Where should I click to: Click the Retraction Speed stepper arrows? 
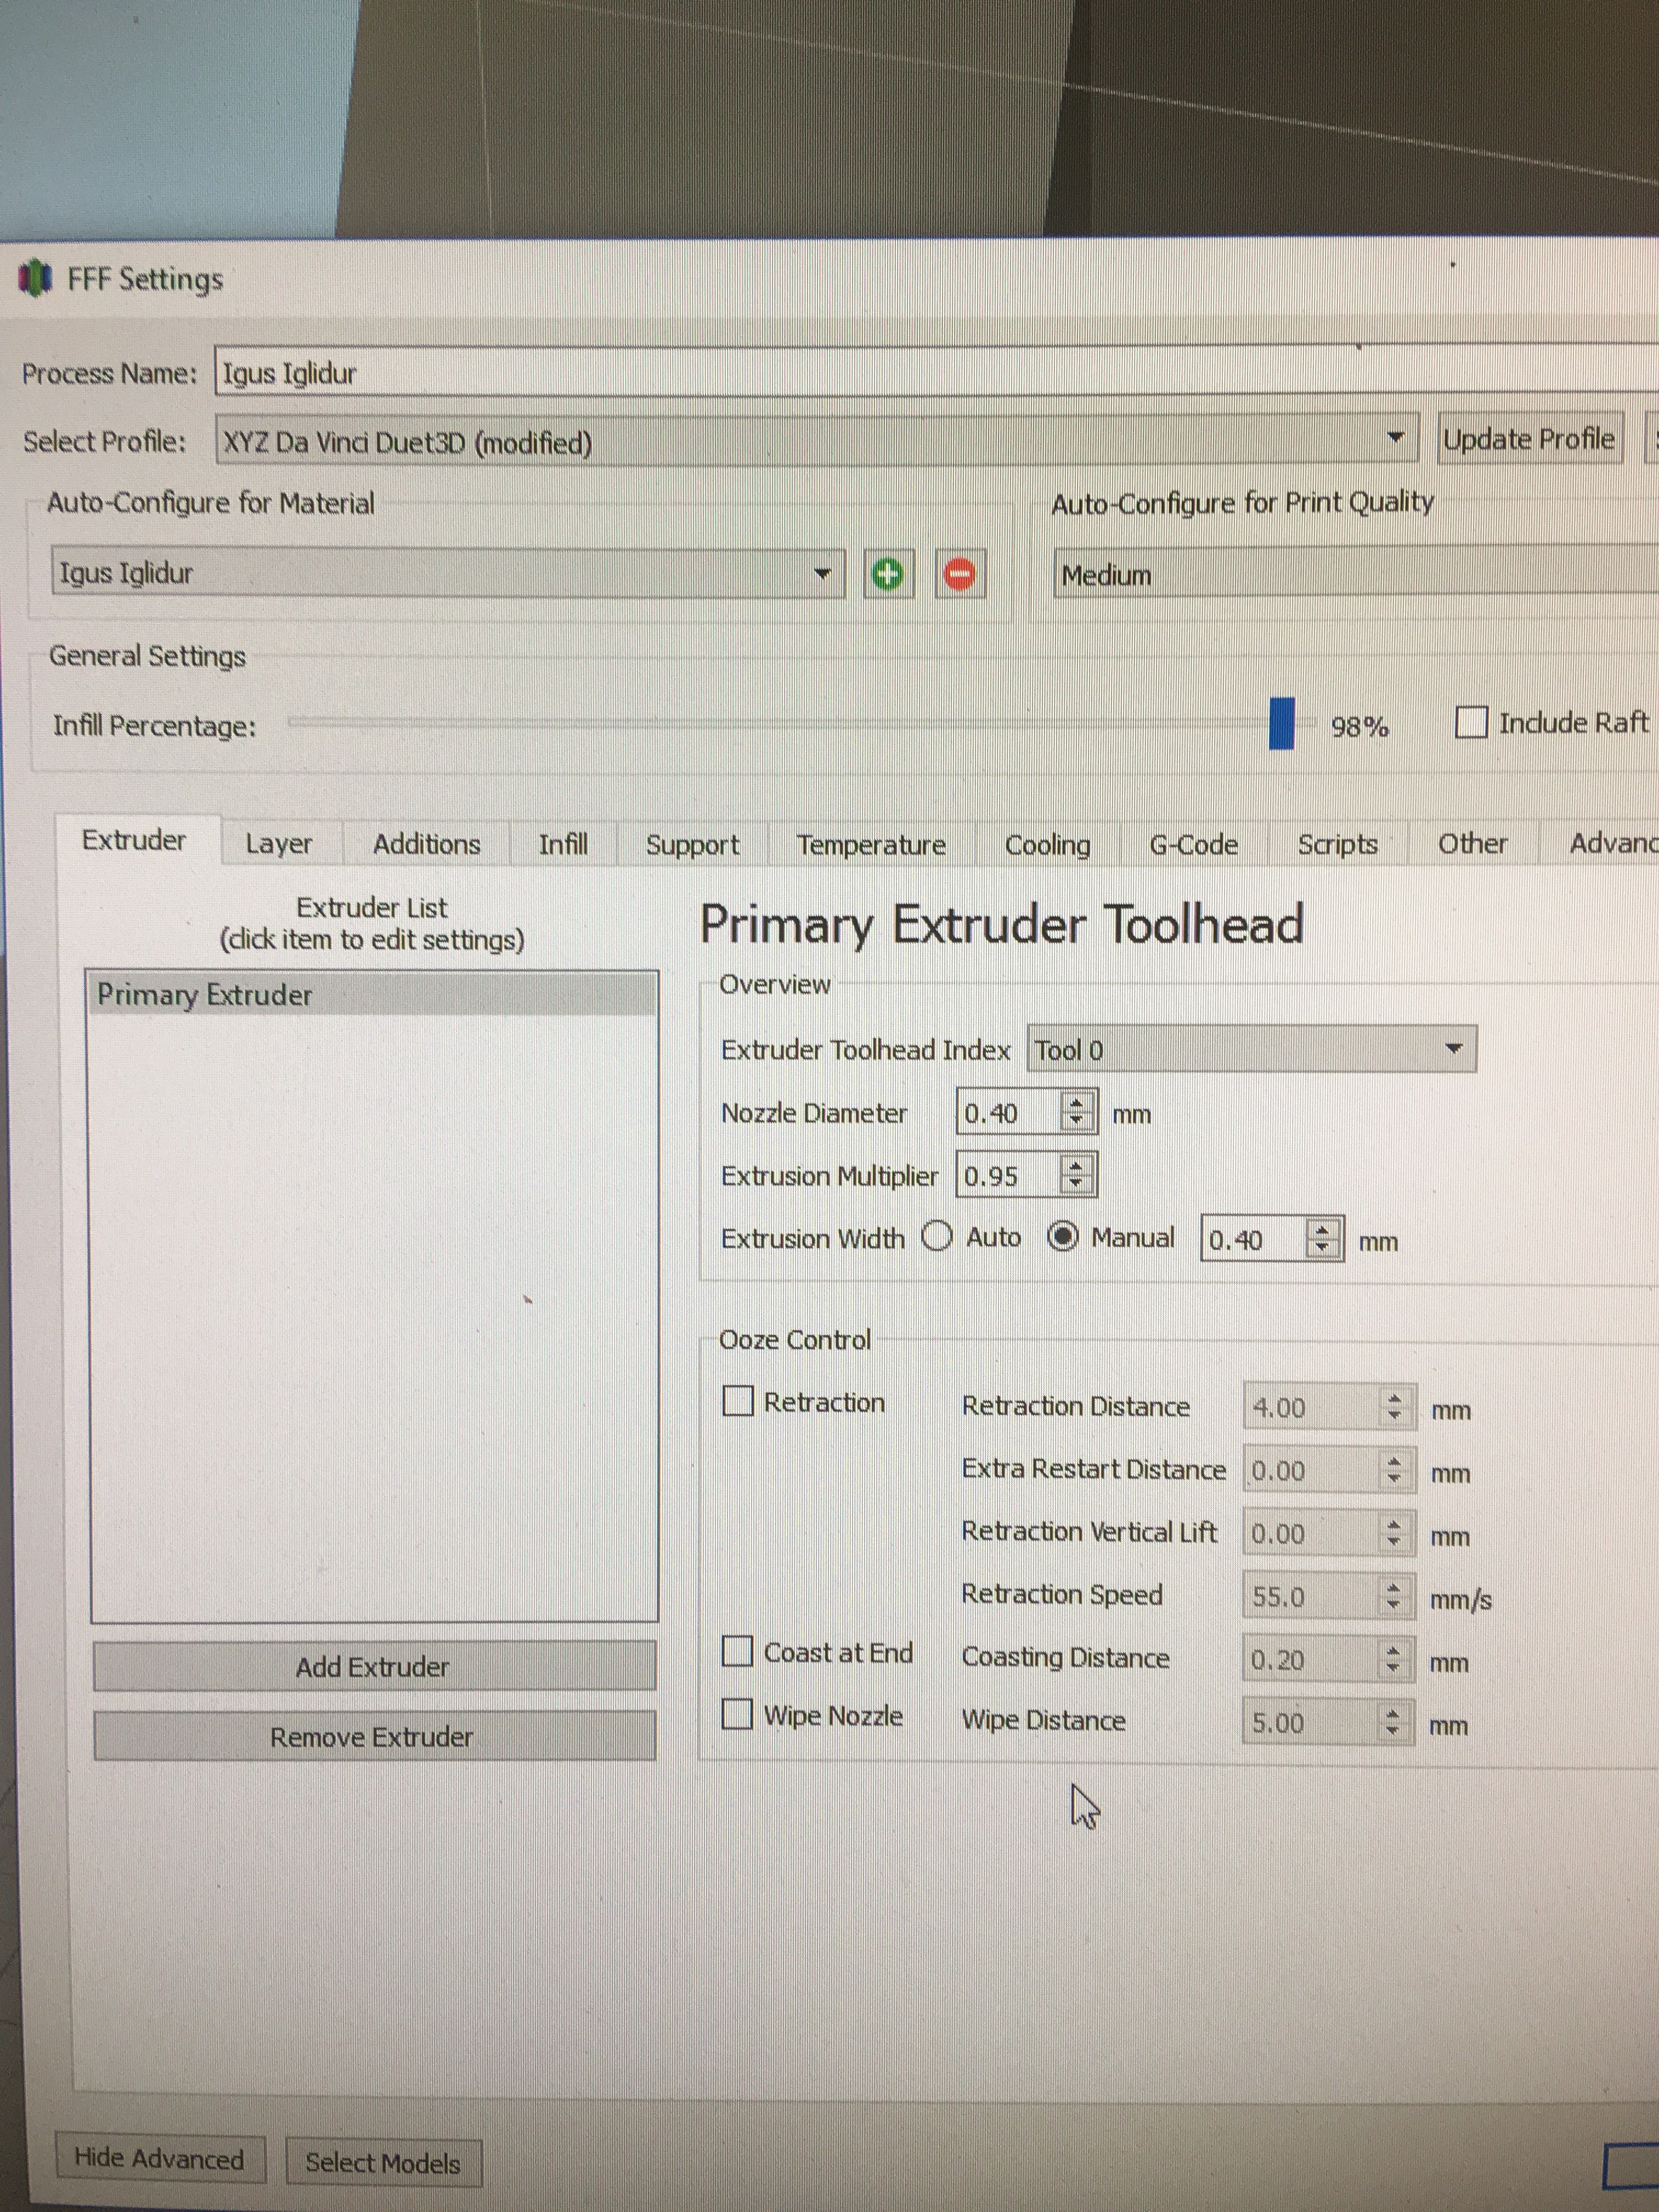(1393, 1596)
